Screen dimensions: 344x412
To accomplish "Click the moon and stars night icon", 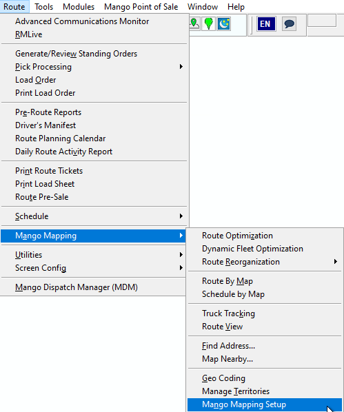I will pos(224,24).
